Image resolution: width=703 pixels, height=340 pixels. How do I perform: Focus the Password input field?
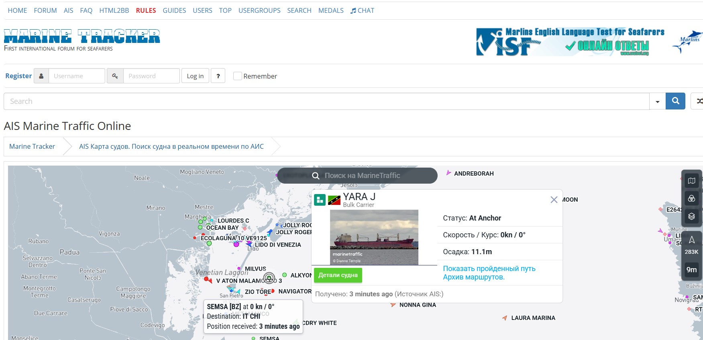151,76
